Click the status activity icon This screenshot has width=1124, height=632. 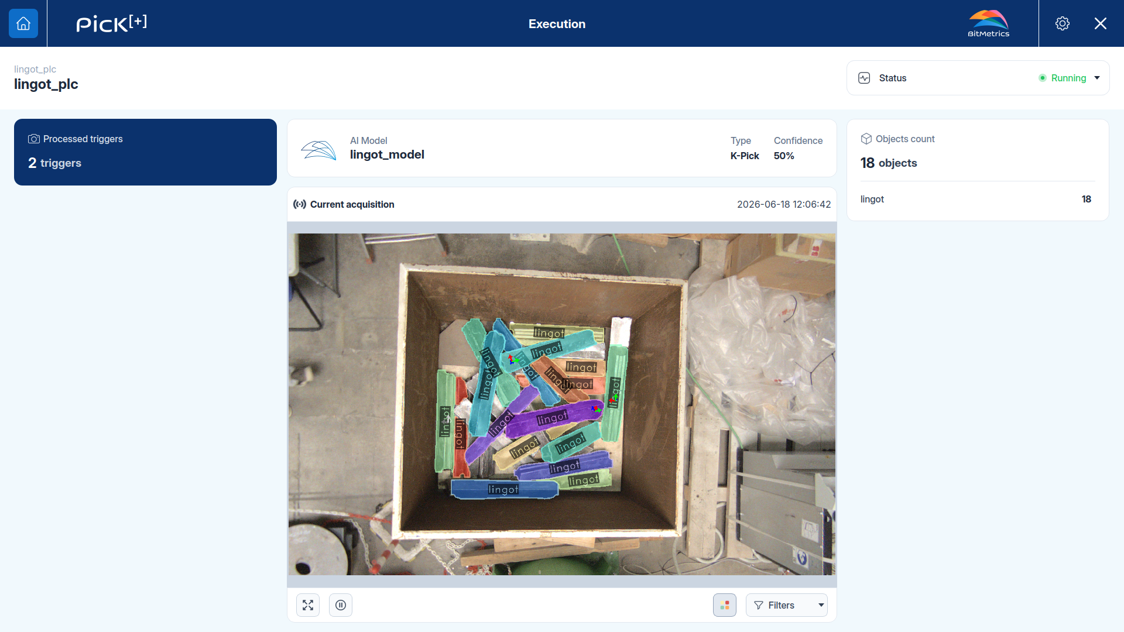864,78
